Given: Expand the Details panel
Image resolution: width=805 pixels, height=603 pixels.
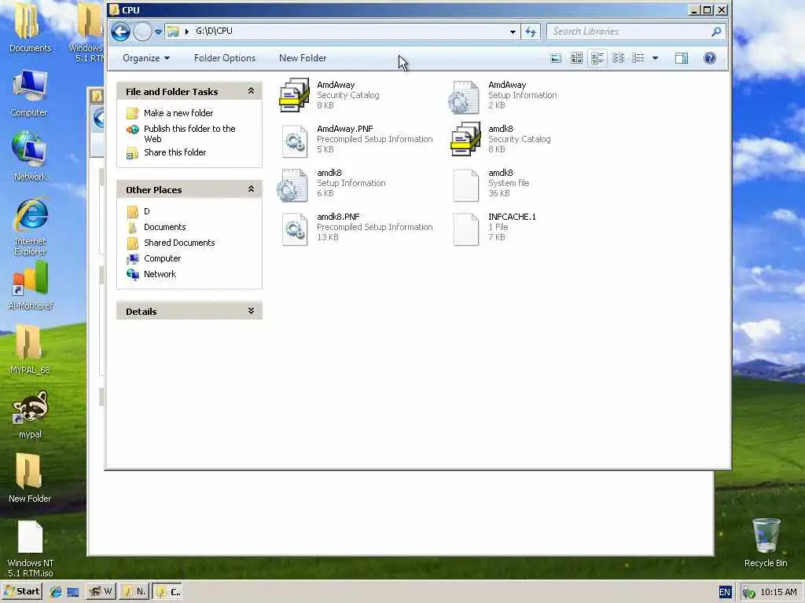Looking at the screenshot, I should [251, 311].
